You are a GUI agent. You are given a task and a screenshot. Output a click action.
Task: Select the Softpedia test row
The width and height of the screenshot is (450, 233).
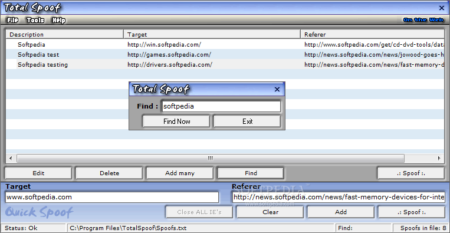click(225, 54)
